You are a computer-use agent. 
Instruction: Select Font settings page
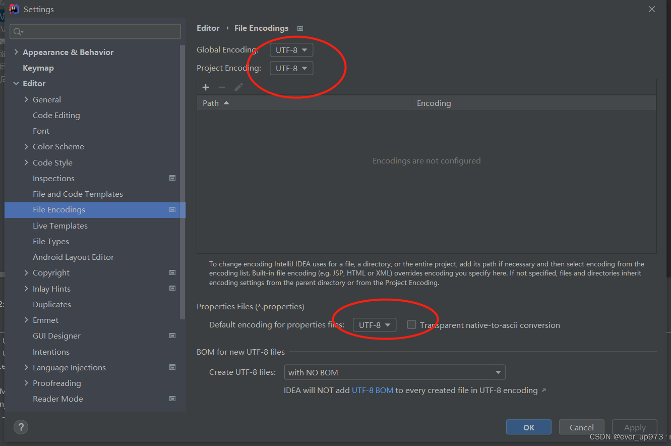[41, 131]
